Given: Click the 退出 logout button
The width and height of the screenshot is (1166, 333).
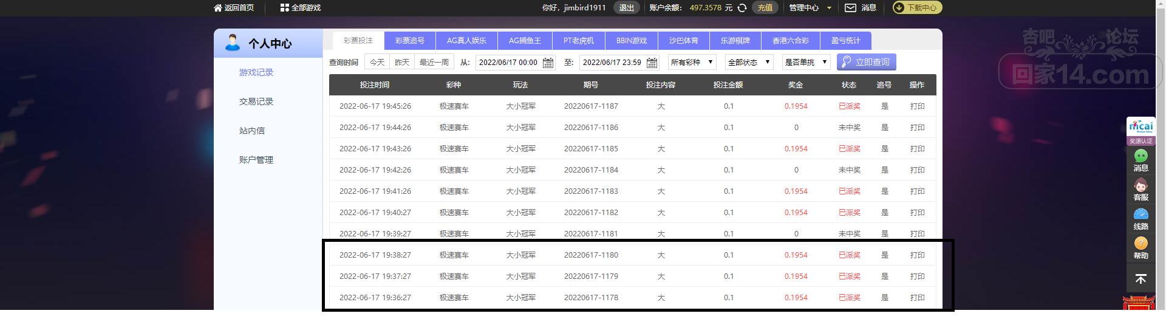Looking at the screenshot, I should [627, 8].
